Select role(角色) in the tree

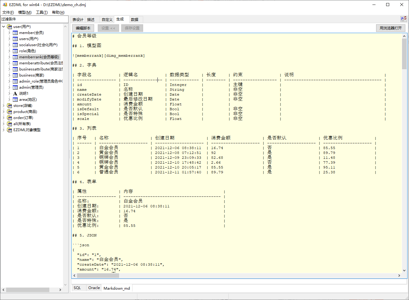(27, 51)
